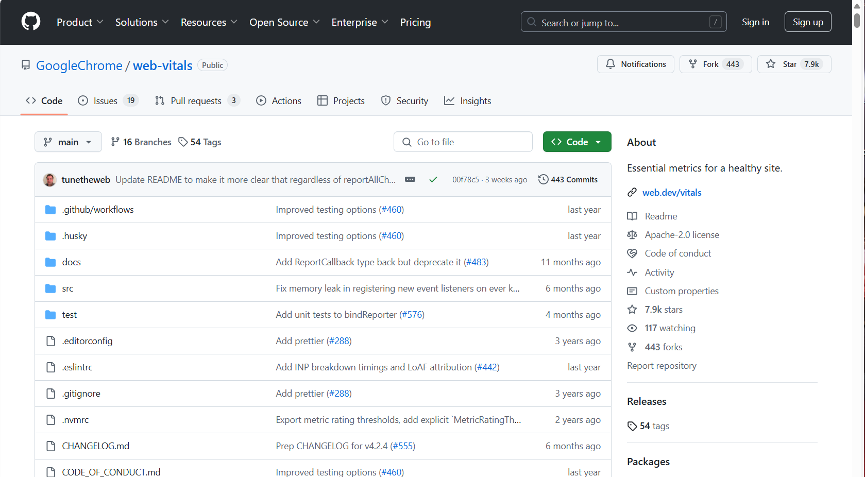Open the GoogleChrome organization link
The image size is (865, 477).
pyautogui.click(x=79, y=65)
